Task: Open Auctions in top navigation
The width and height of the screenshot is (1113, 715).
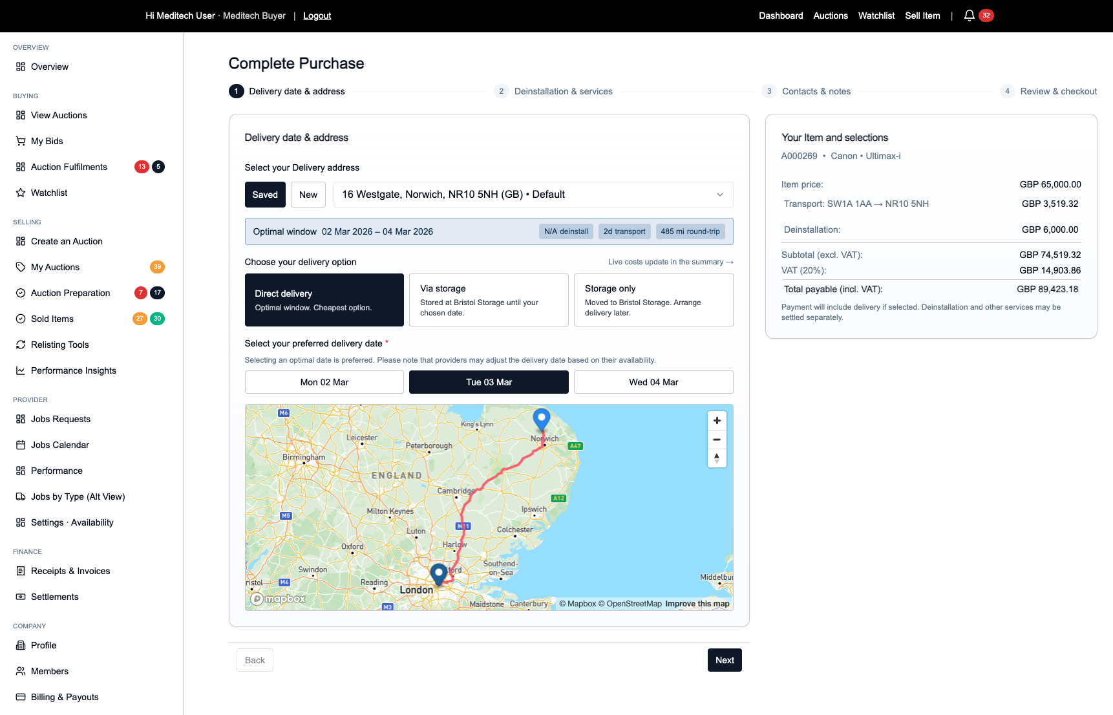Action: coord(831,16)
